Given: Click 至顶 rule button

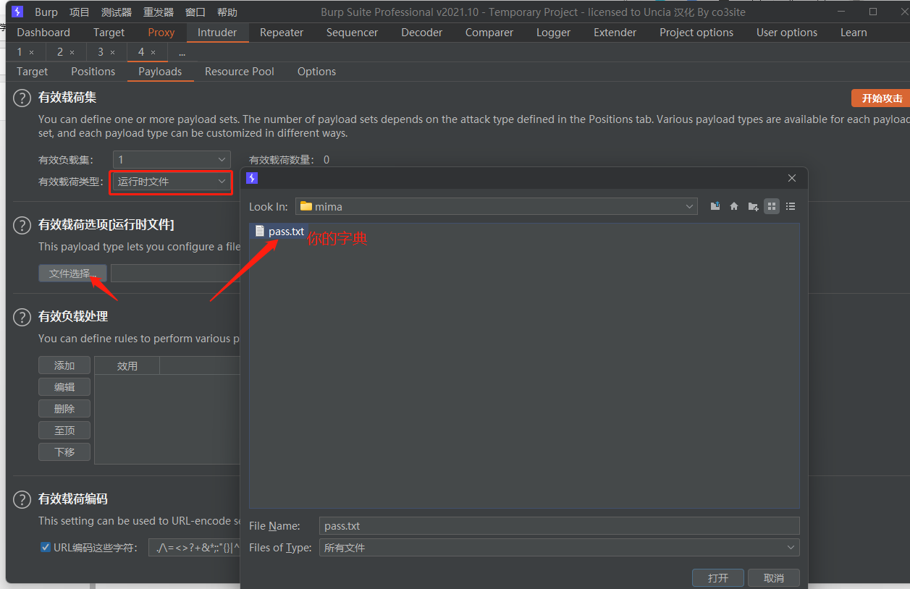Looking at the screenshot, I should (x=64, y=431).
